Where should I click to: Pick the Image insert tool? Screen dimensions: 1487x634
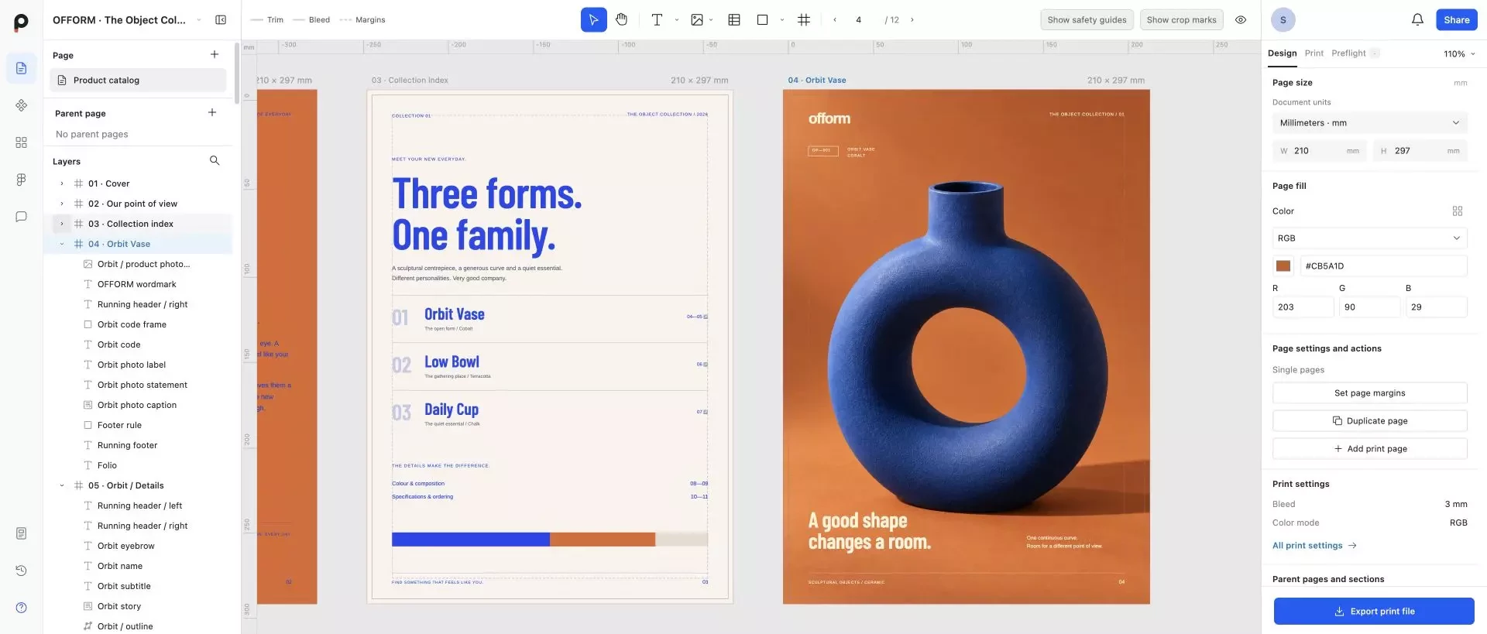click(697, 20)
